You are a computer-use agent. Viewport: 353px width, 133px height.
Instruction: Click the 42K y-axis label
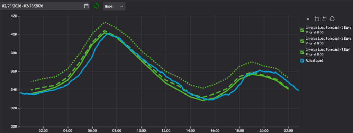coord(14,16)
